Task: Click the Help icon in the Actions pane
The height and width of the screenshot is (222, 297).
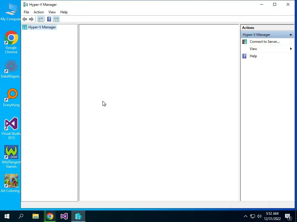Action: click(x=245, y=56)
